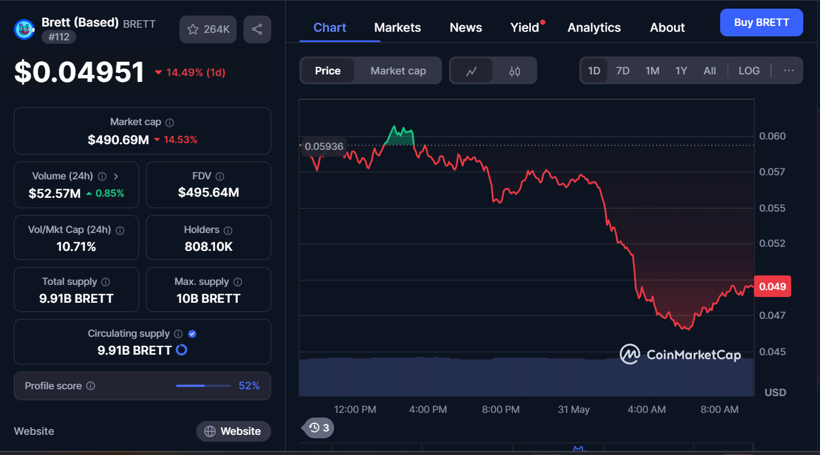Click the Volume (24h) info icon

(102, 176)
